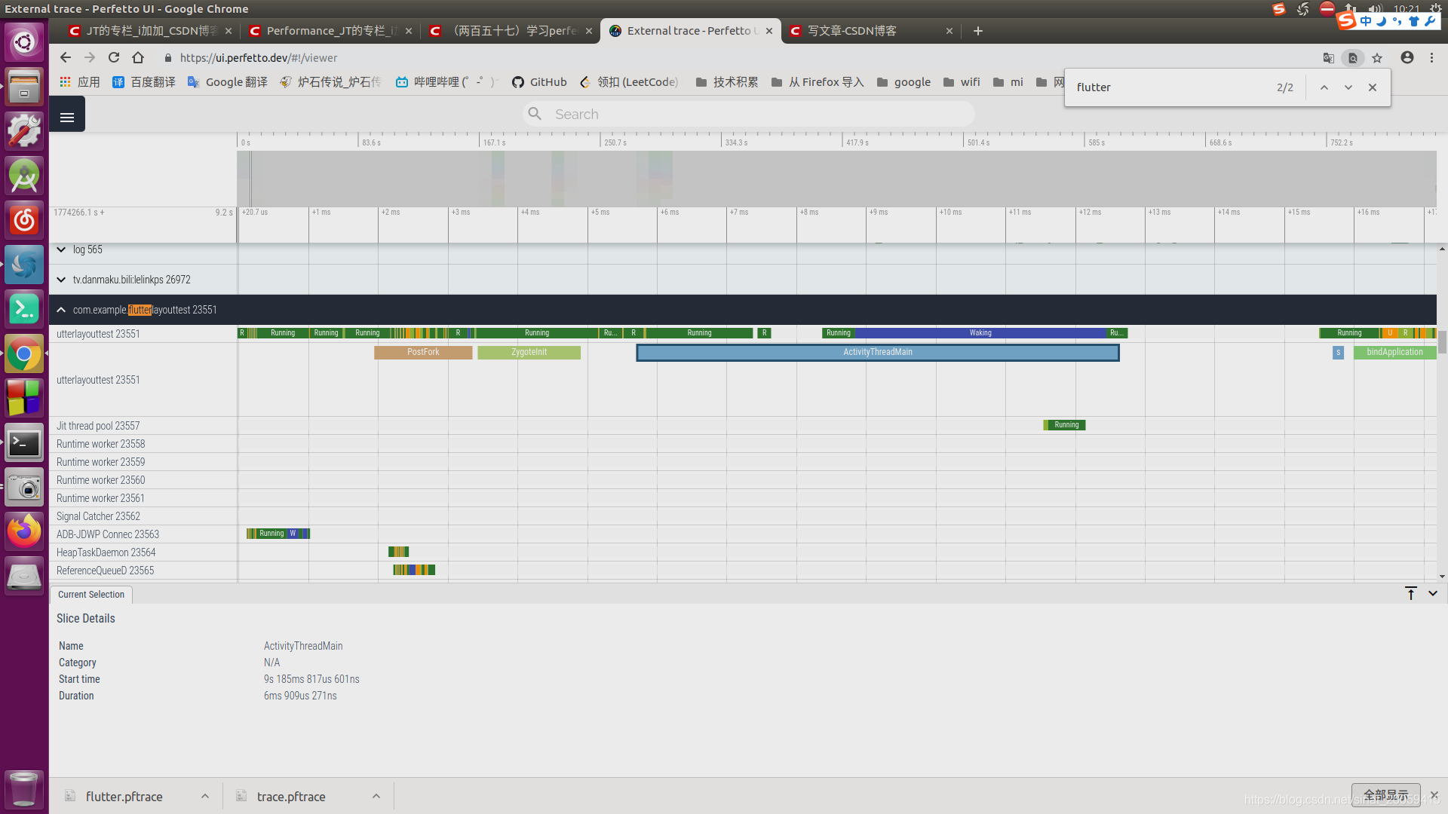1448x814 pixels.
Task: Switch to the 写文章-CSDN博客 tab
Action: pos(852,31)
